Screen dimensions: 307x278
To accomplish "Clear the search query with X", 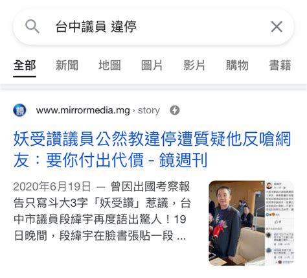I will 277,27.
